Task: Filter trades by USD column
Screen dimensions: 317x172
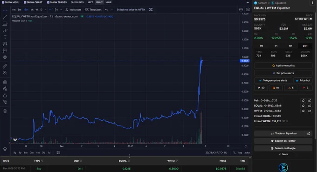Action: tap(81, 161)
